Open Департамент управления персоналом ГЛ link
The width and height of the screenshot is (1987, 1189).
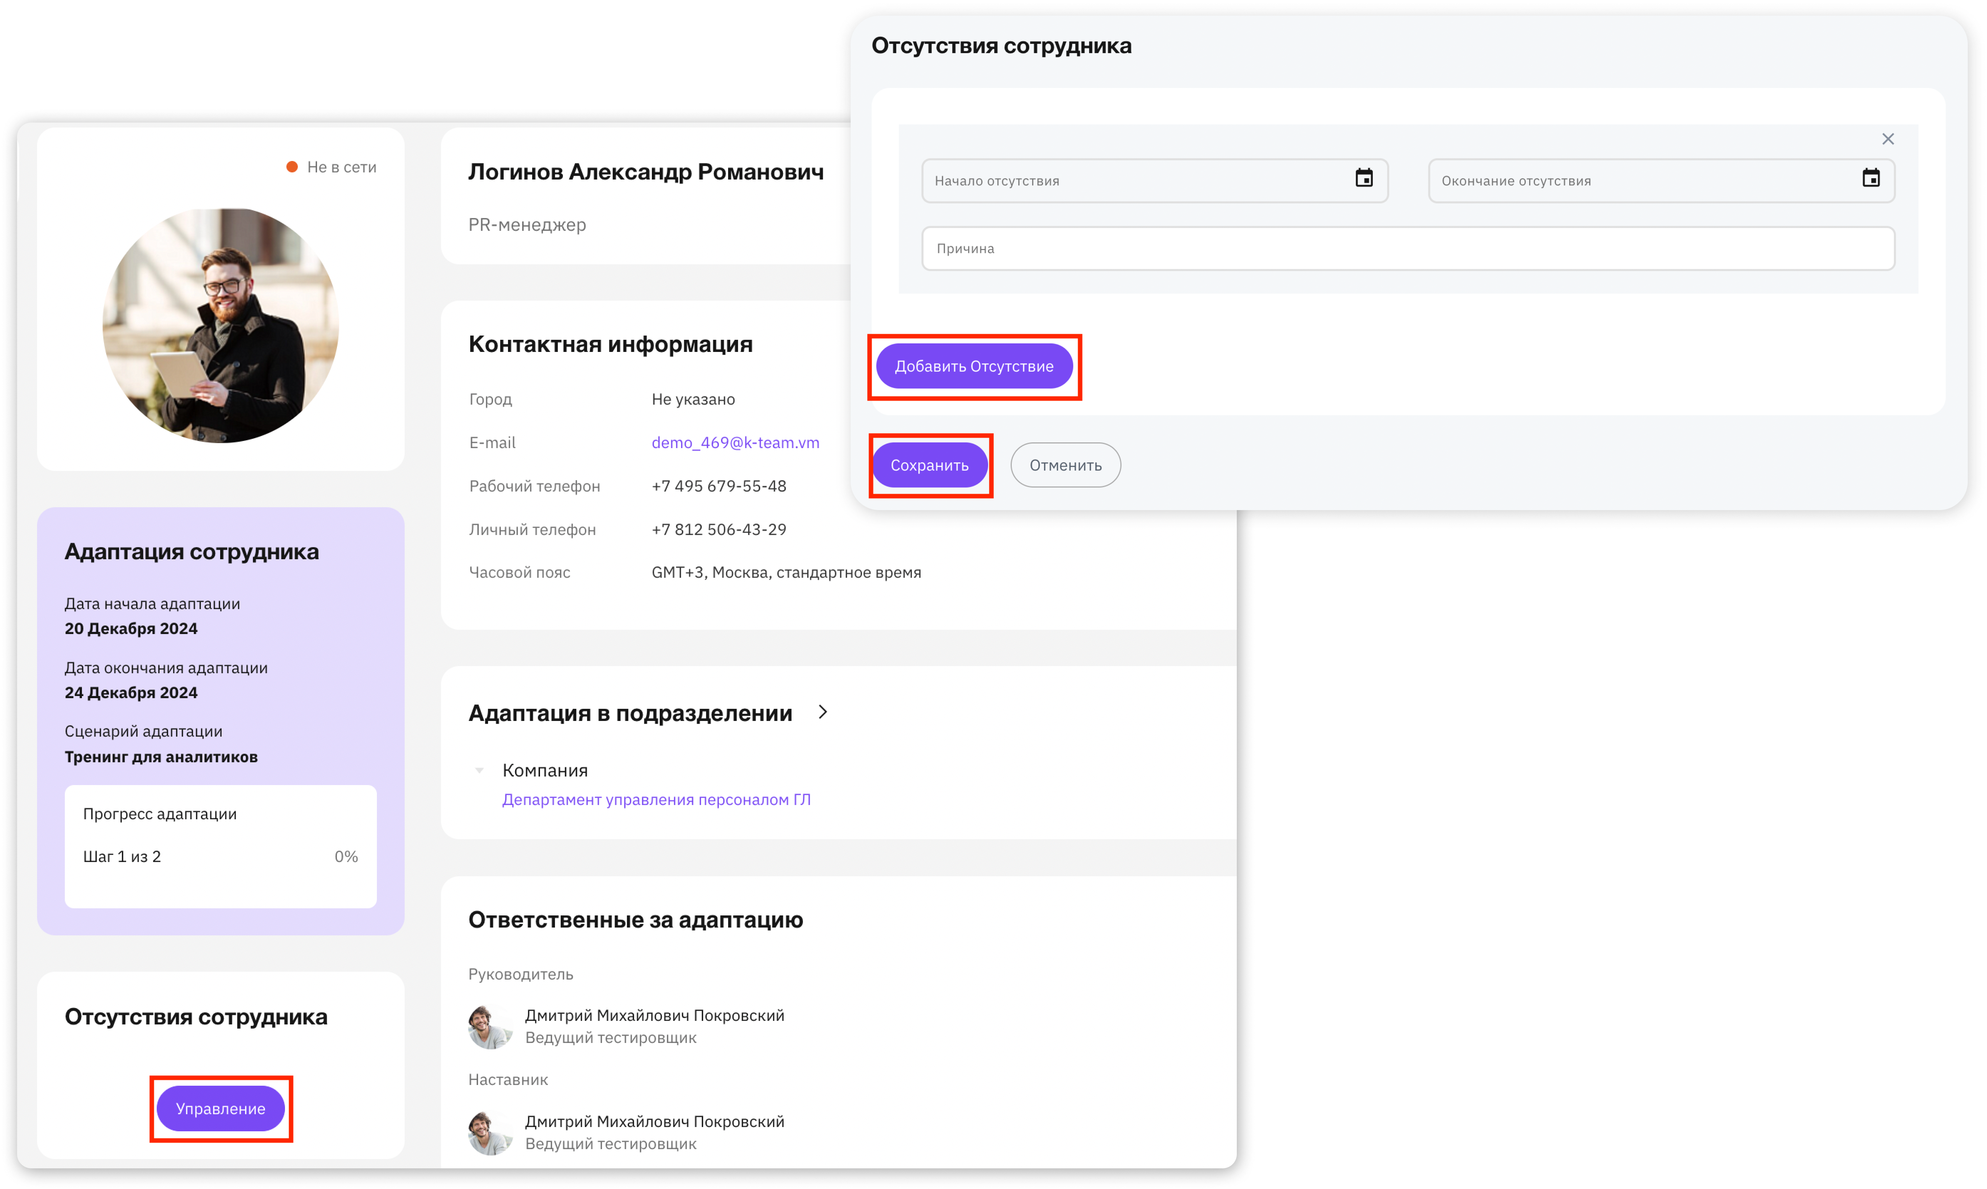click(x=656, y=799)
